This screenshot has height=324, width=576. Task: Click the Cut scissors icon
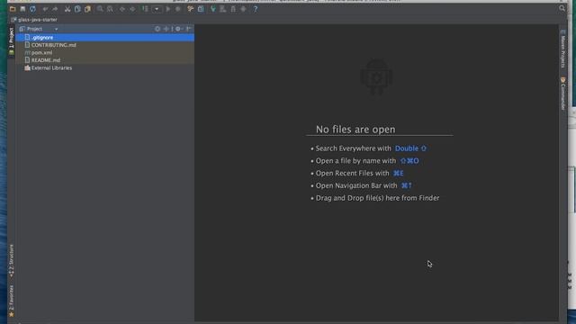coord(67,9)
